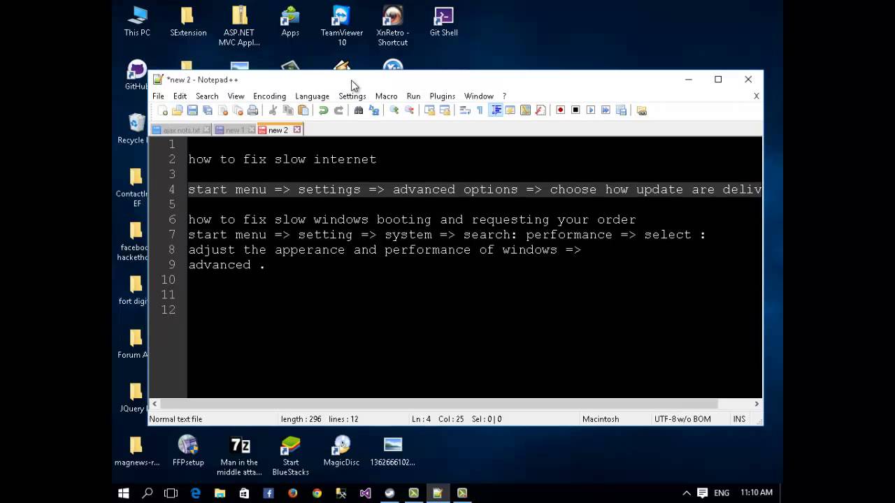Click the Close document toolbar icon
Screen dimensions: 895x503
pyautogui.click(x=223, y=110)
